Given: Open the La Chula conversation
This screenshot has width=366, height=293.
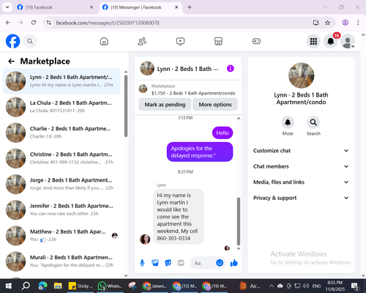Looking at the screenshot, I should pyautogui.click(x=61, y=107).
